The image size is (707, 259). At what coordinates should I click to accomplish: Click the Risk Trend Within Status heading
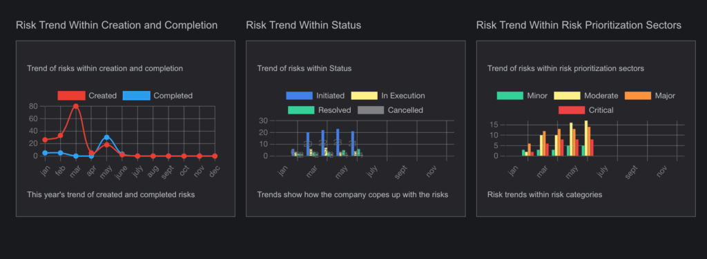pos(304,25)
